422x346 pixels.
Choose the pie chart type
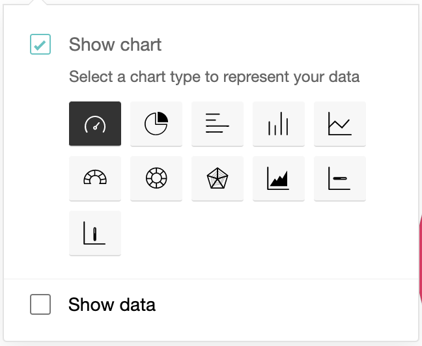156,124
